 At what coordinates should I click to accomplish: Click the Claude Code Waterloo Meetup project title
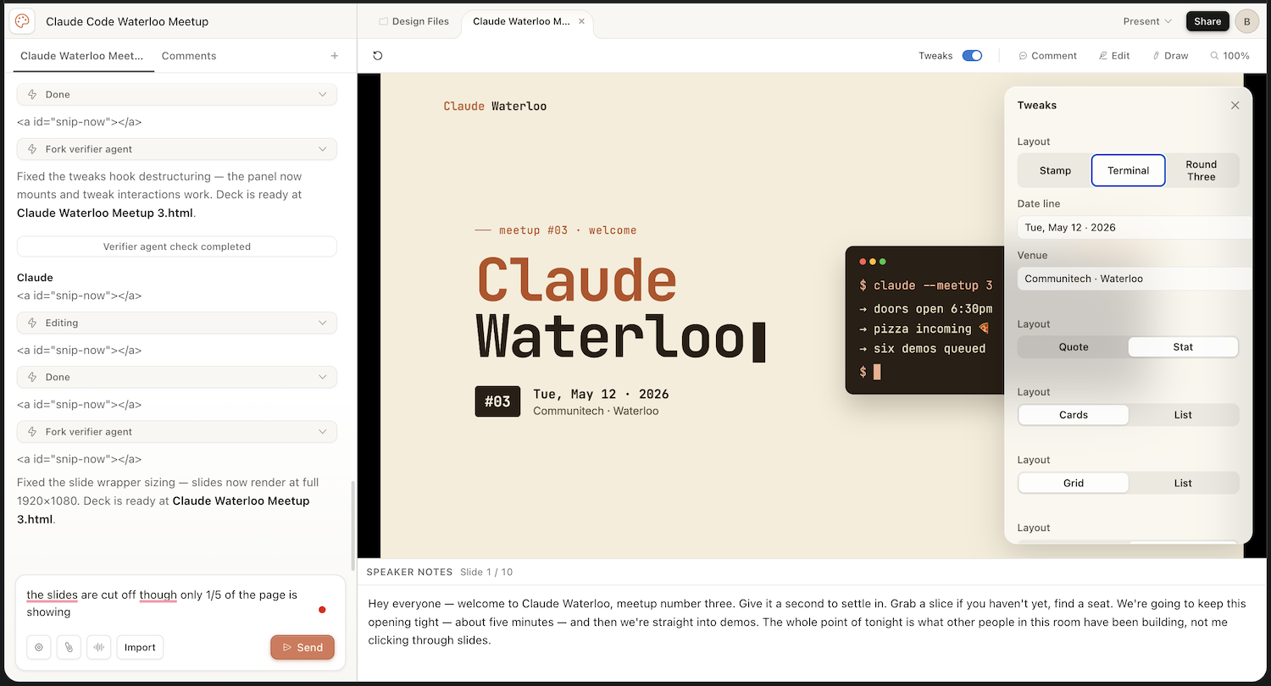[x=127, y=21]
